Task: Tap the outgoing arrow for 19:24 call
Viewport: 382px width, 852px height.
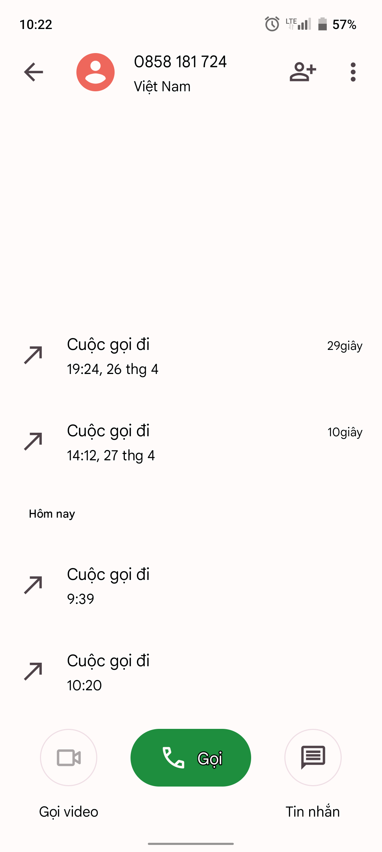Action: pos(33,355)
